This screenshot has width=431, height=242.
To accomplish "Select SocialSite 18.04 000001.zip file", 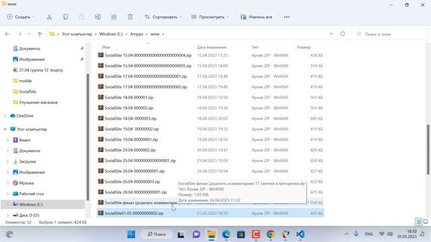I will (129, 97).
